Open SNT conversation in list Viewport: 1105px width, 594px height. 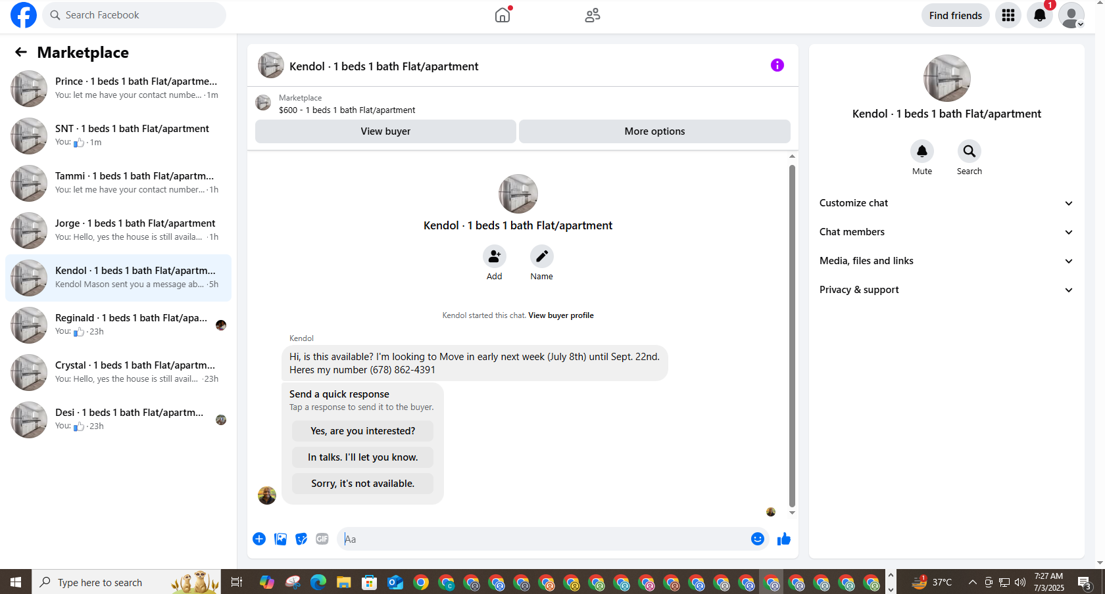click(118, 136)
